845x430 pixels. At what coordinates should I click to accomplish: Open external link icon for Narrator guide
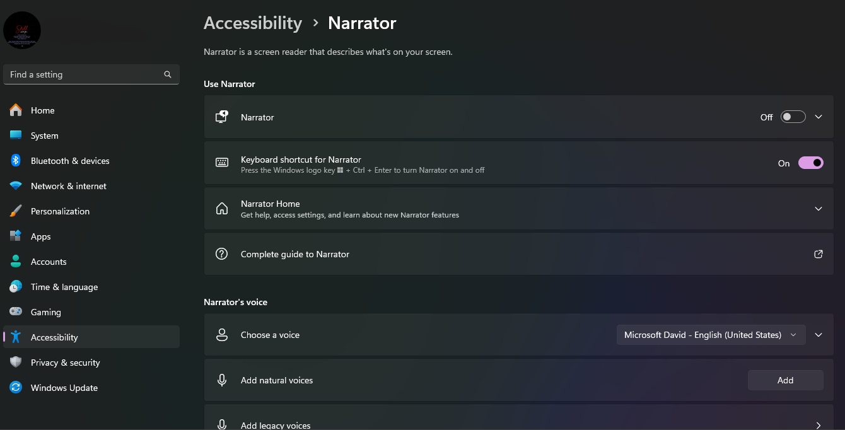point(819,254)
